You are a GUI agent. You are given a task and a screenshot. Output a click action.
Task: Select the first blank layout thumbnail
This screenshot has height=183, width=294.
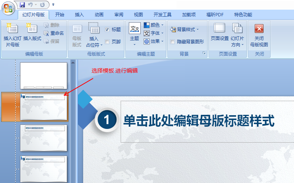[43, 76]
